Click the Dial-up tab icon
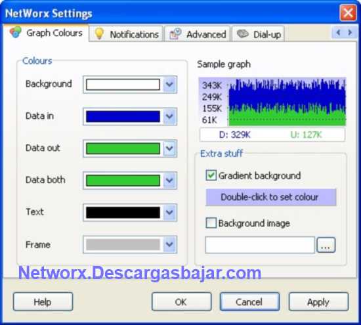 (243, 34)
